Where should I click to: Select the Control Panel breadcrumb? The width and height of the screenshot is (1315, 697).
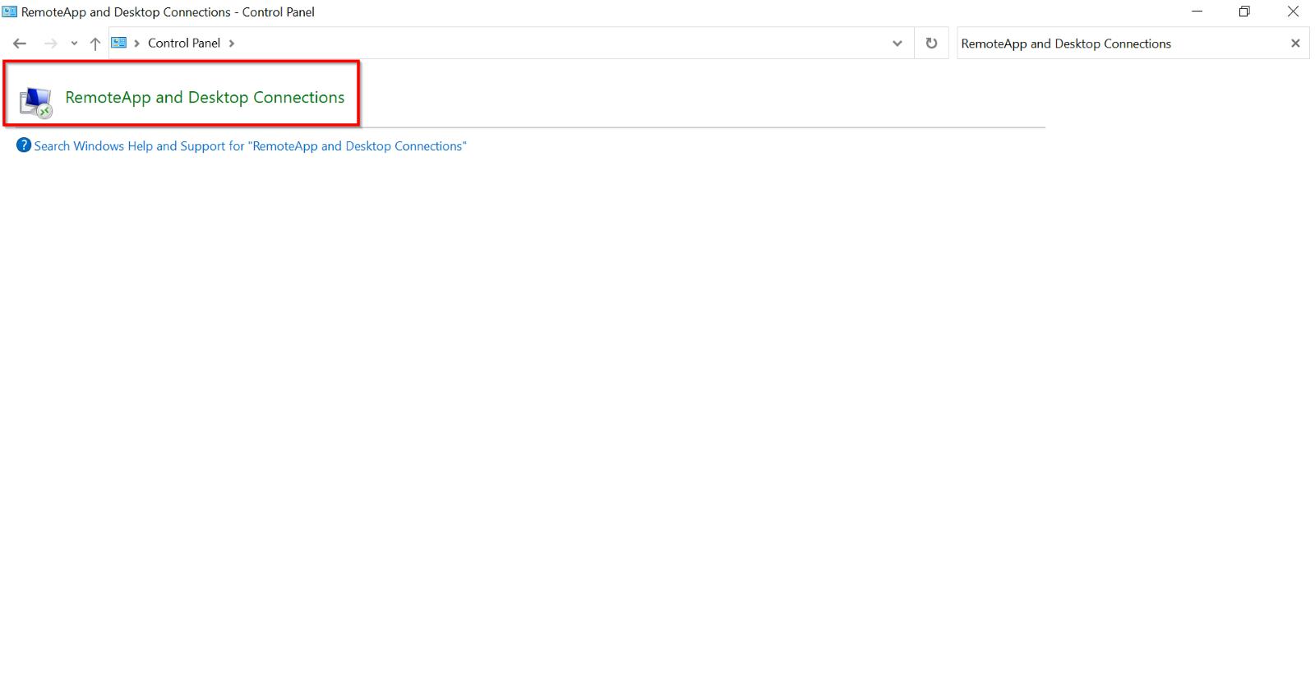[184, 44]
